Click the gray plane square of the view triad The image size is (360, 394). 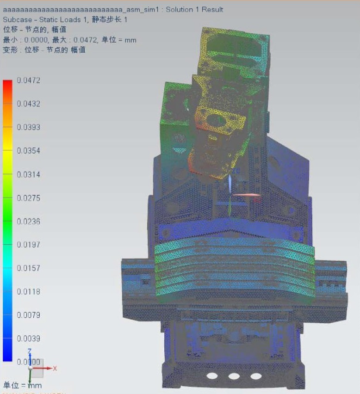tap(36, 365)
